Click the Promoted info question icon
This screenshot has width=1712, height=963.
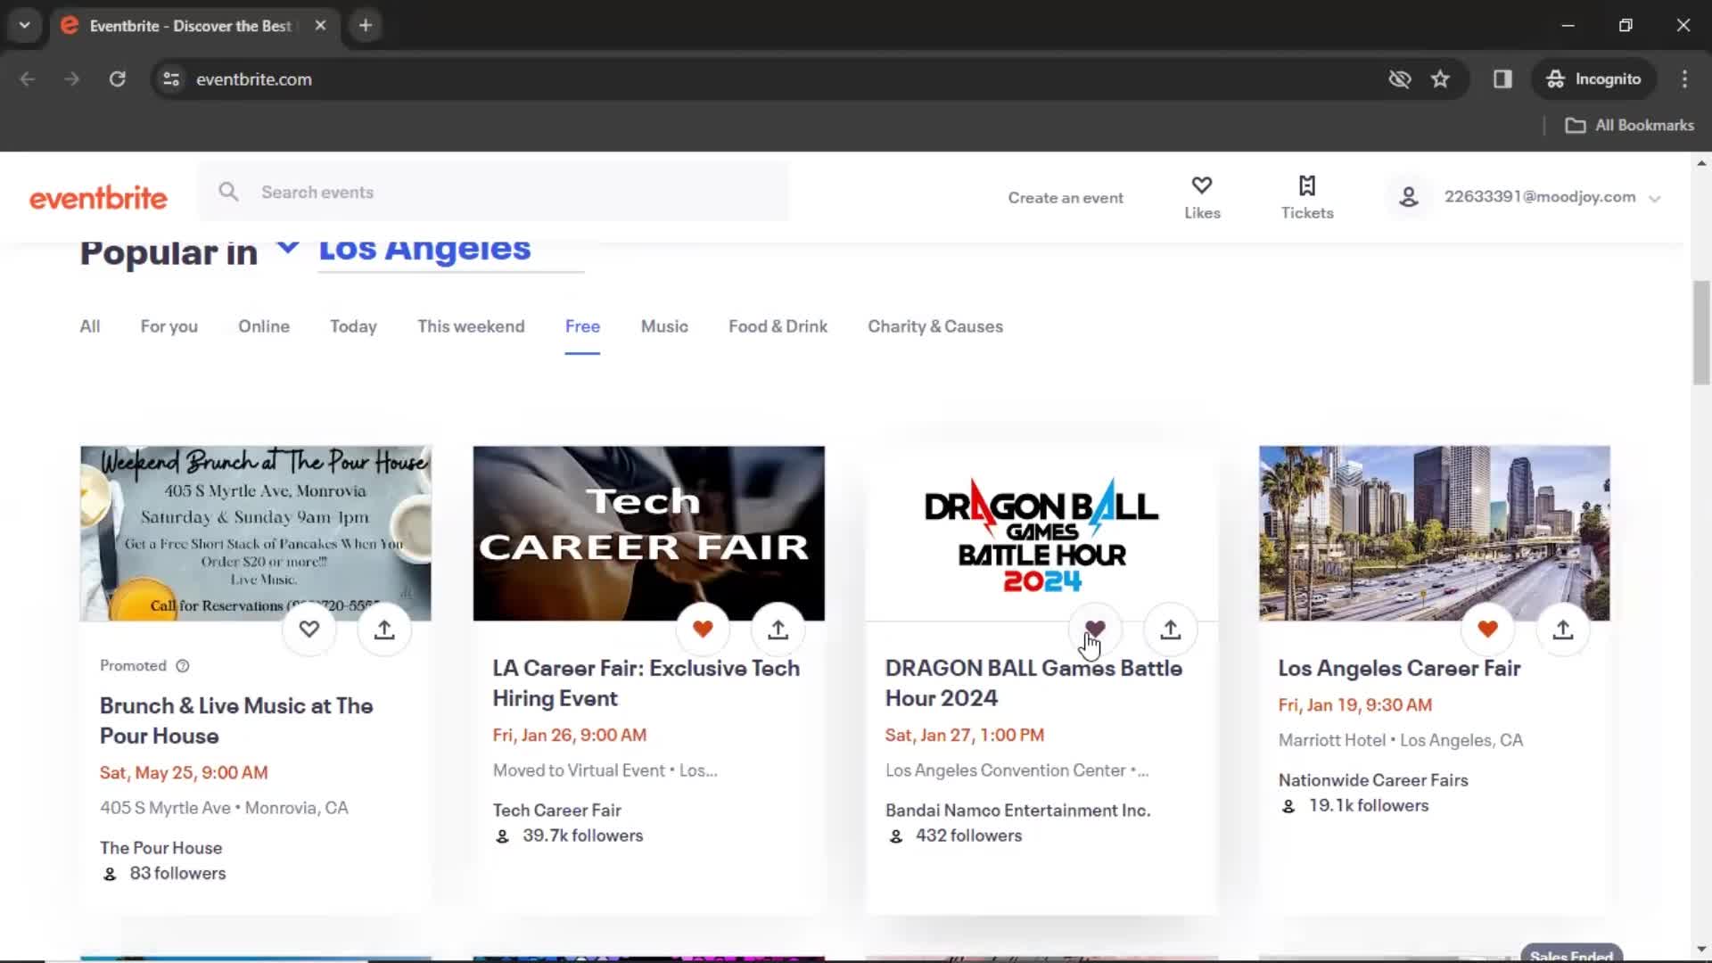tap(183, 666)
